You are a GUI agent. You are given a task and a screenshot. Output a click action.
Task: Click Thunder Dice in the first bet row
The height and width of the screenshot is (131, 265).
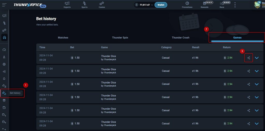click(x=108, y=56)
